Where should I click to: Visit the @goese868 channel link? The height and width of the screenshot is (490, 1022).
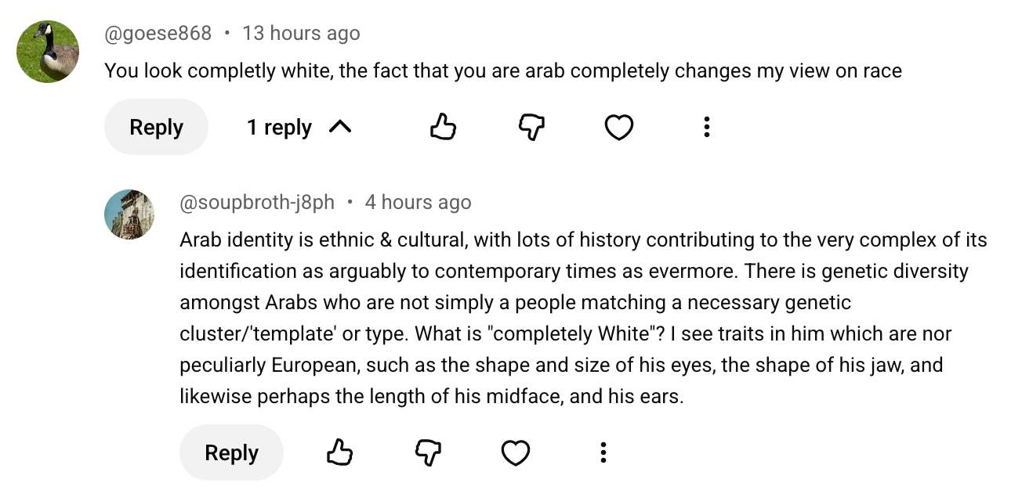[158, 34]
